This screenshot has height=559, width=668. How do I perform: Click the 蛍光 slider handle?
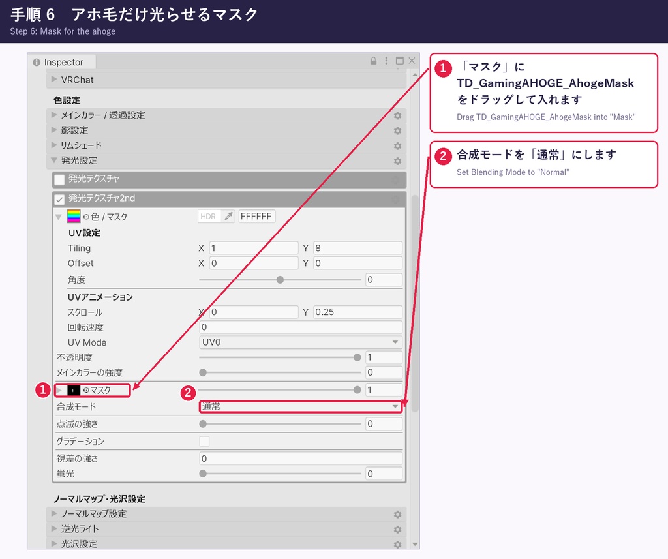pos(204,474)
